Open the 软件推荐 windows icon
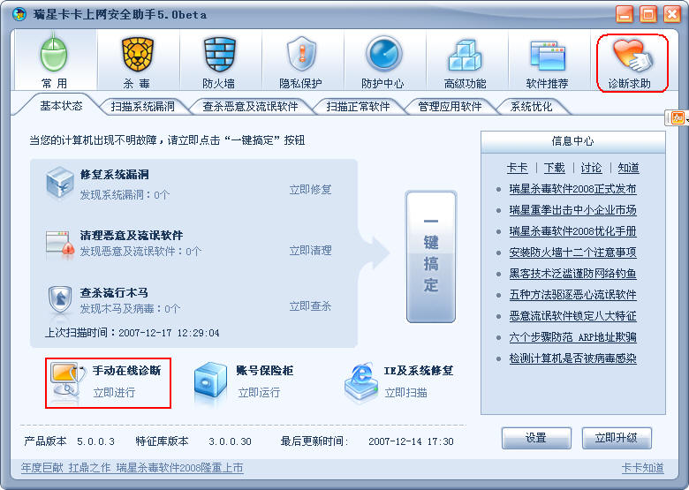The image size is (689, 490). coord(548,57)
